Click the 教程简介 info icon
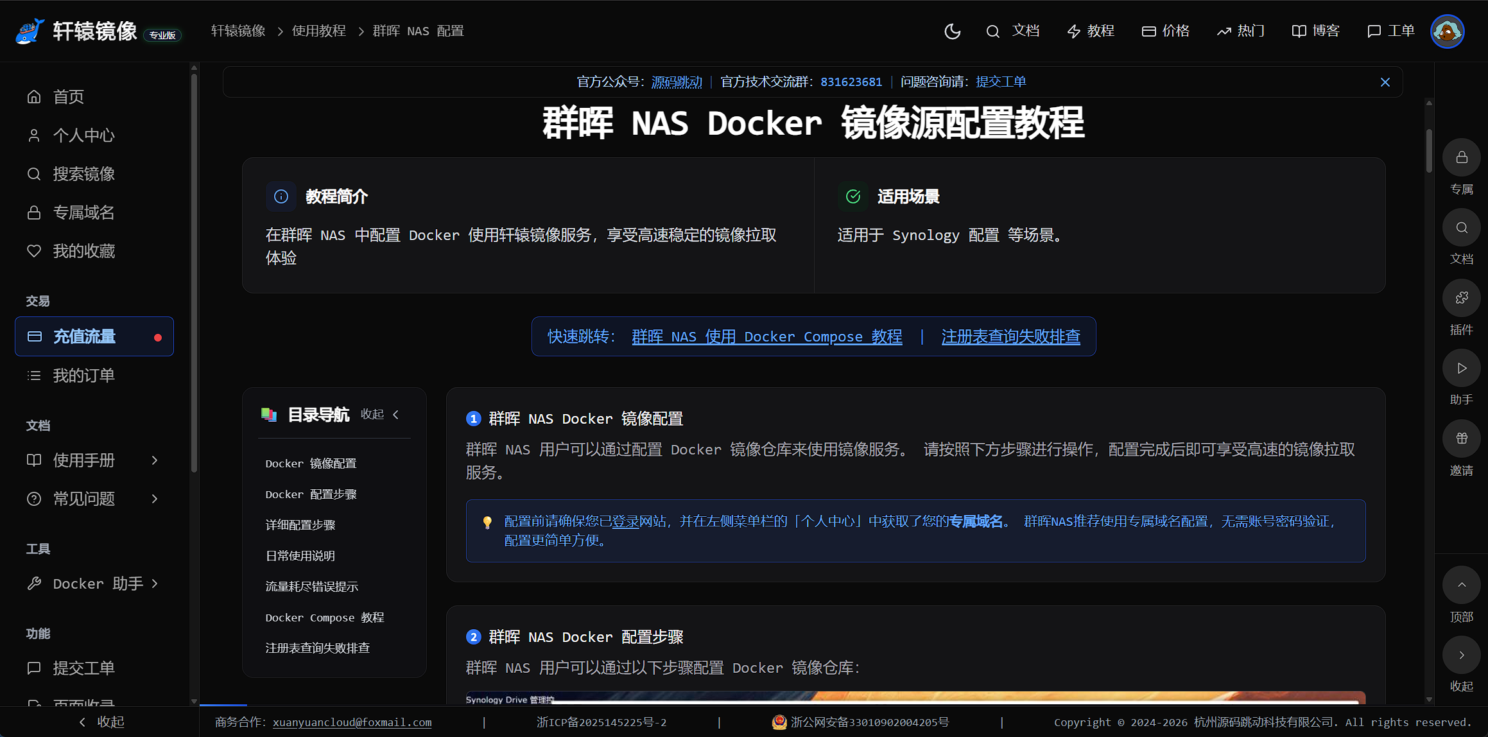This screenshot has width=1488, height=737. click(281, 196)
